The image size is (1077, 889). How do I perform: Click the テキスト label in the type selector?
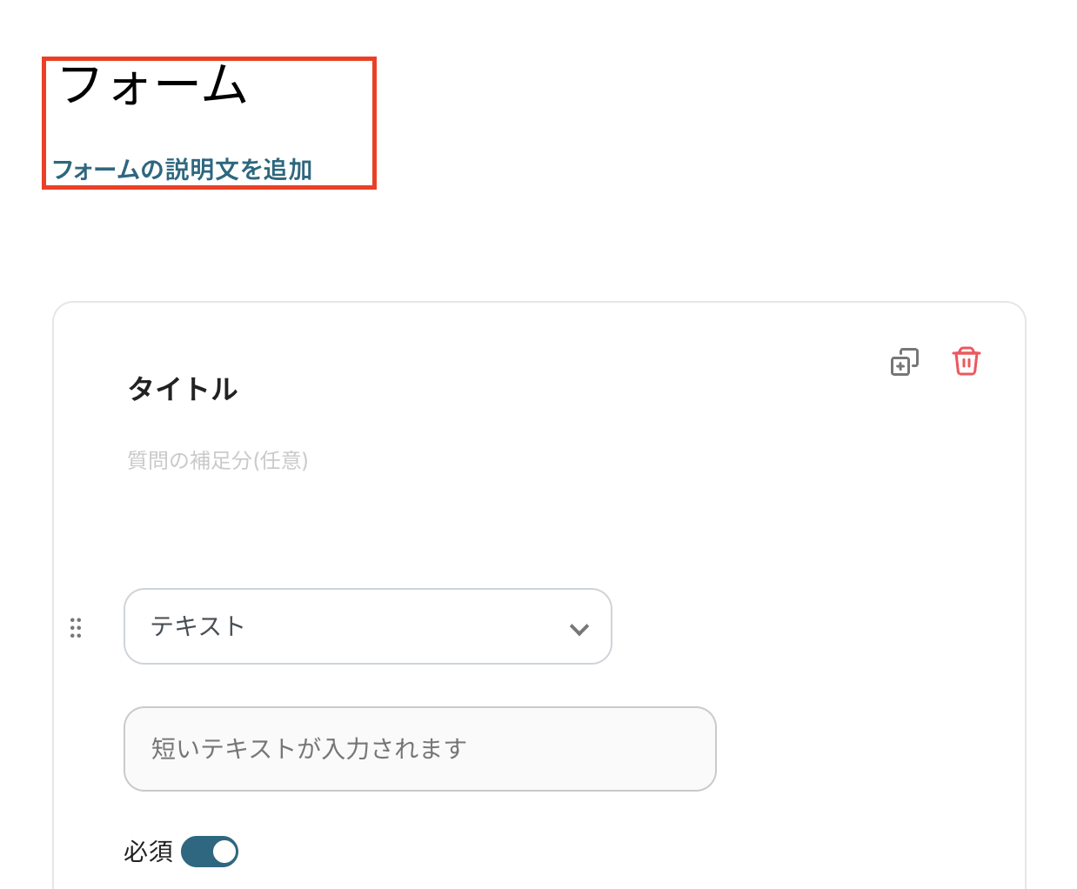[197, 626]
